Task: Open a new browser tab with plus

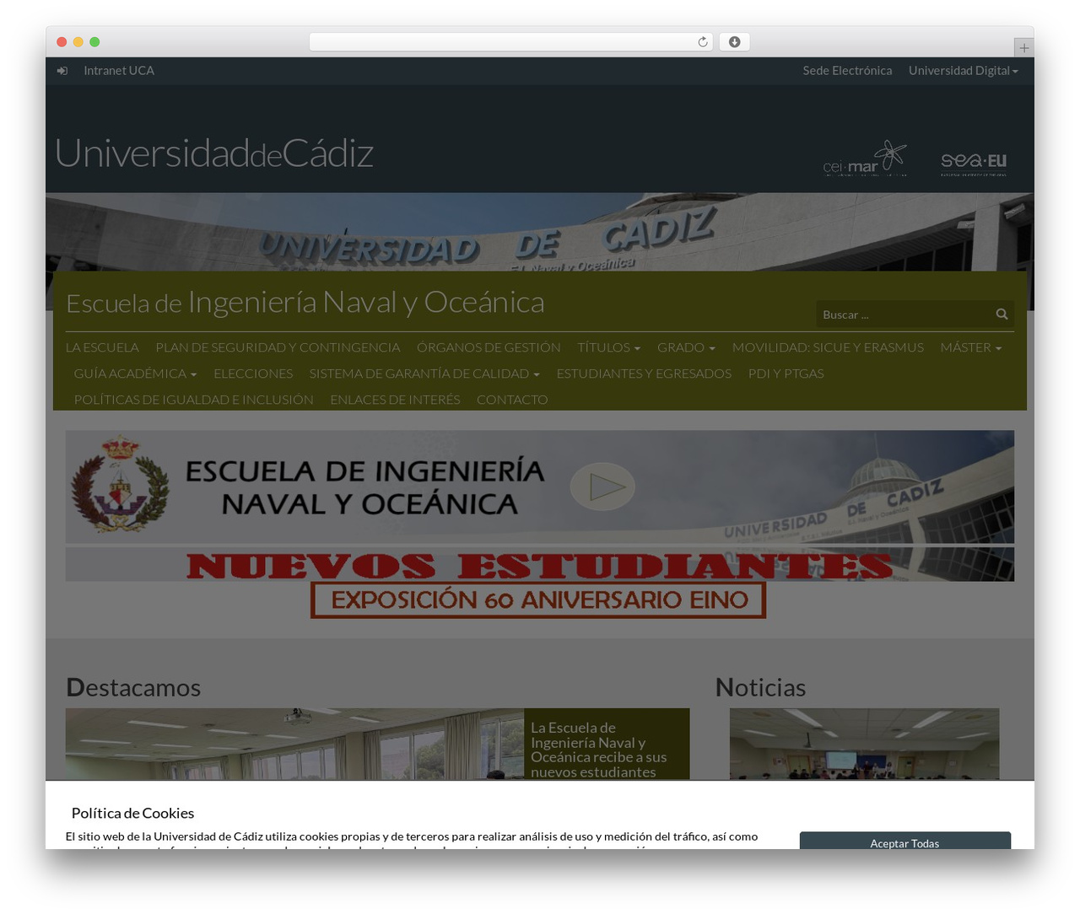Action: click(1023, 48)
